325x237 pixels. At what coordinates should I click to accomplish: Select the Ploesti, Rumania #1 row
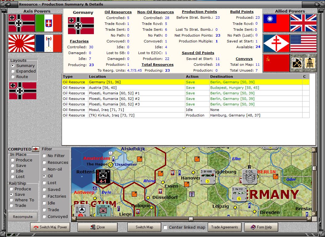pos(186,93)
